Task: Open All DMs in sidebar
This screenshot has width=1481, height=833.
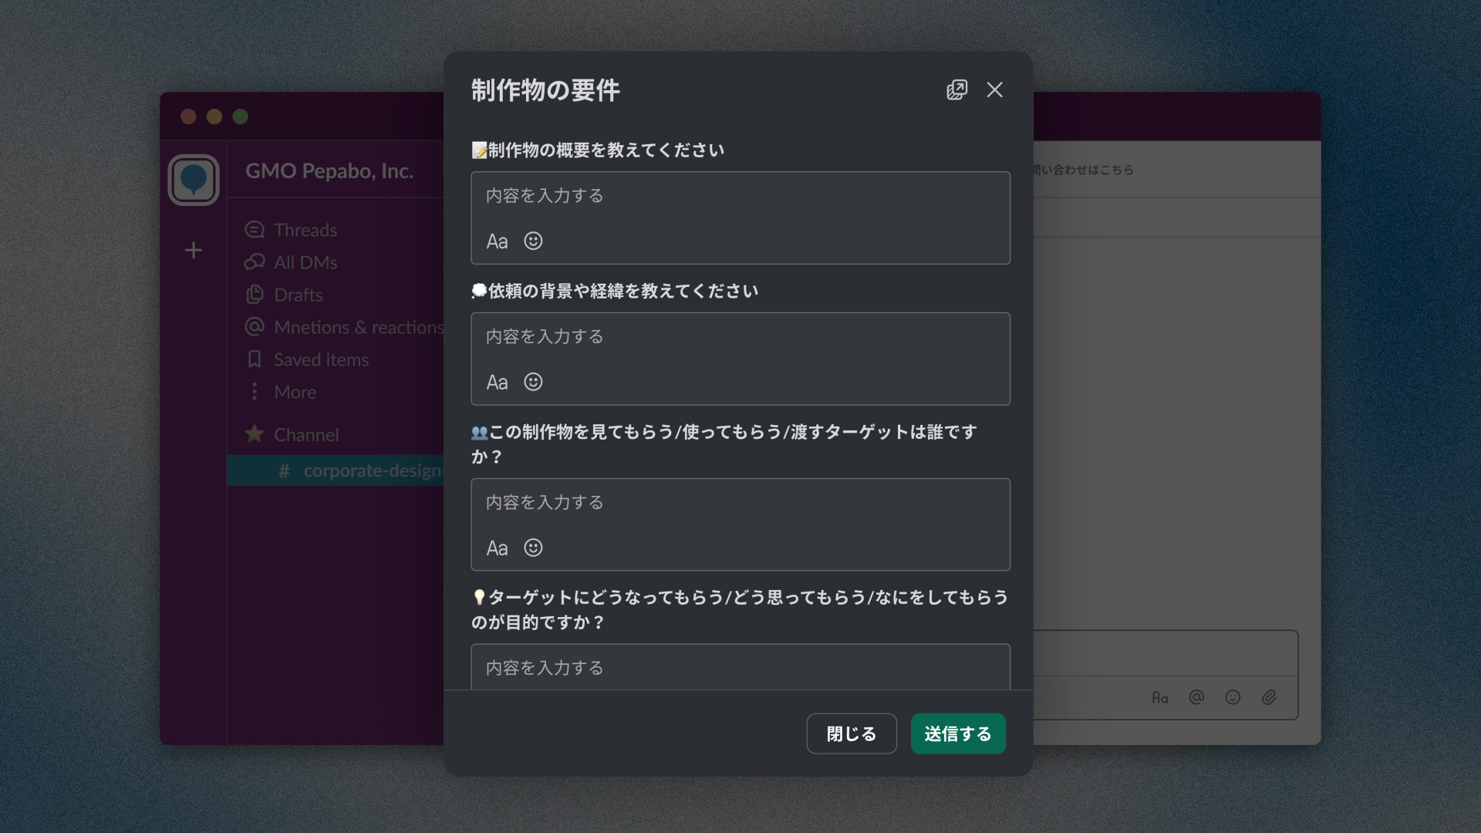Action: pos(305,262)
